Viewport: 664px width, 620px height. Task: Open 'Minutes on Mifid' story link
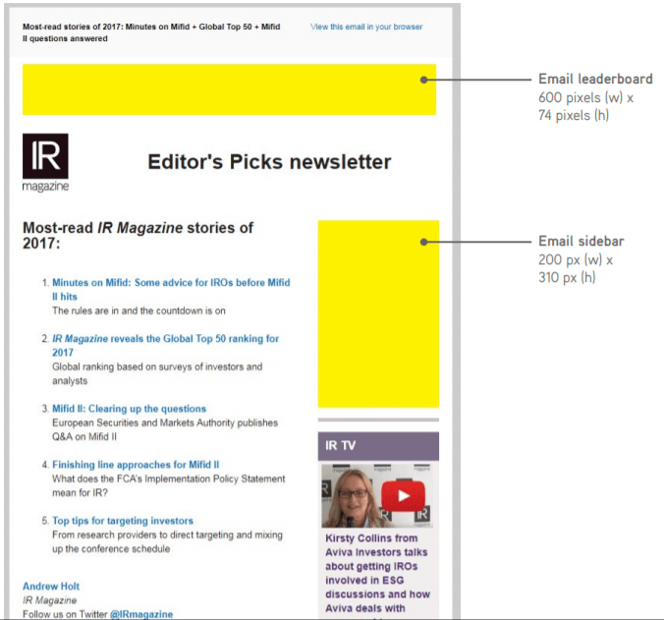click(x=171, y=289)
